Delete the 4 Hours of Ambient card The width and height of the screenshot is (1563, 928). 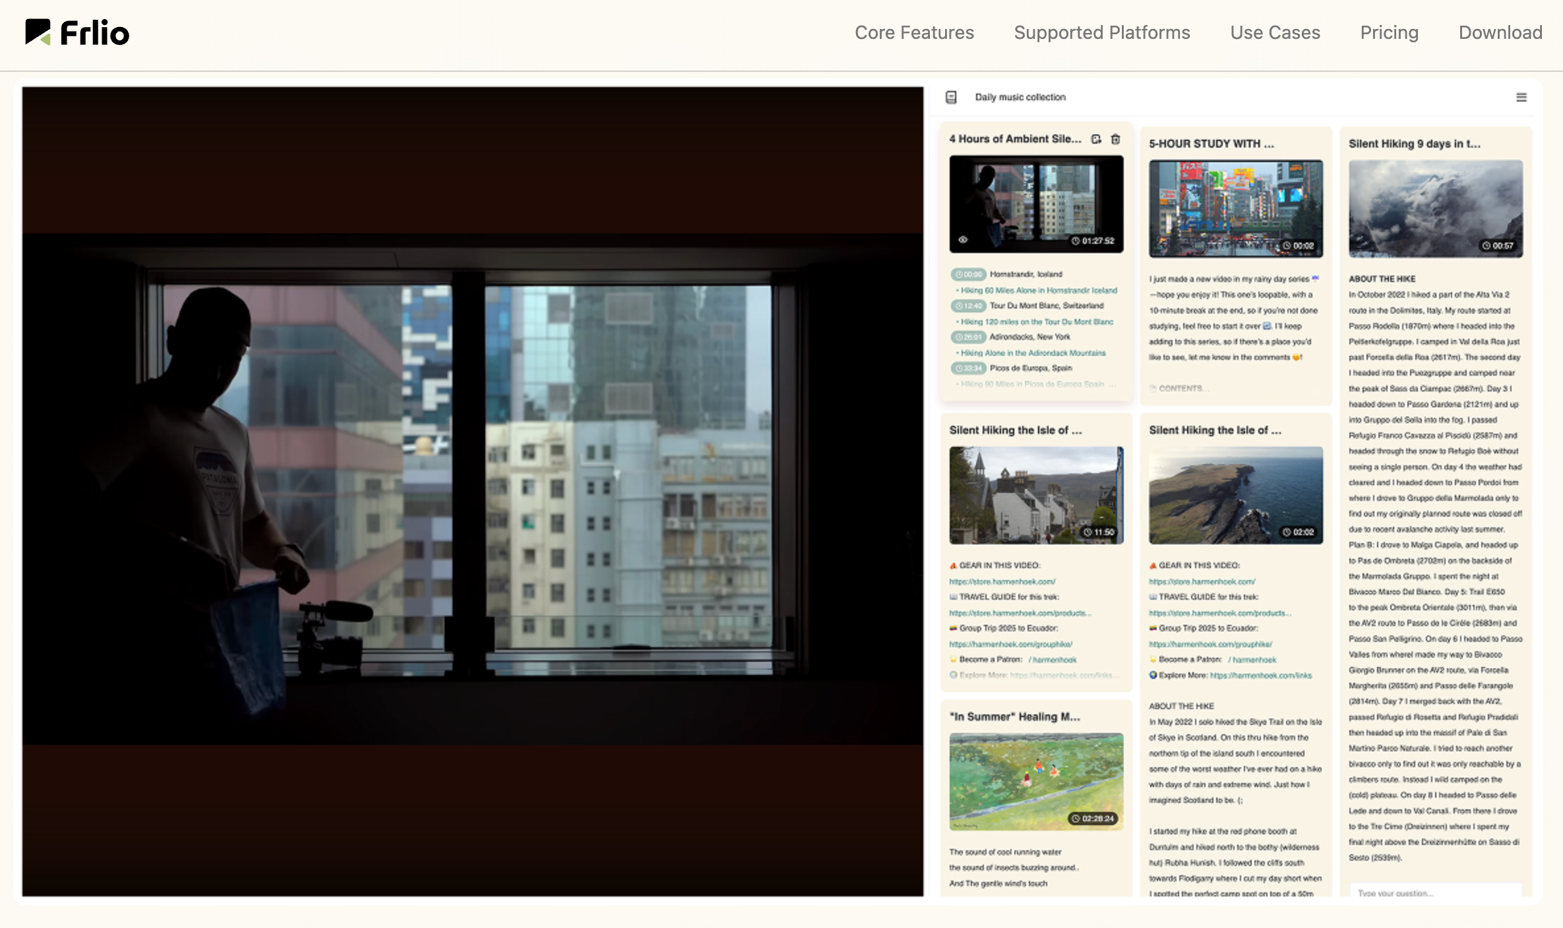(1116, 139)
